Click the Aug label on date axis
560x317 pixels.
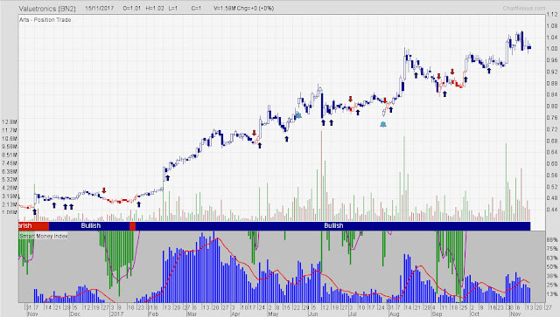[394, 314]
